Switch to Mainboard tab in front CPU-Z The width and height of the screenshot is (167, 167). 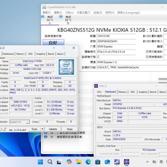(8, 54)
